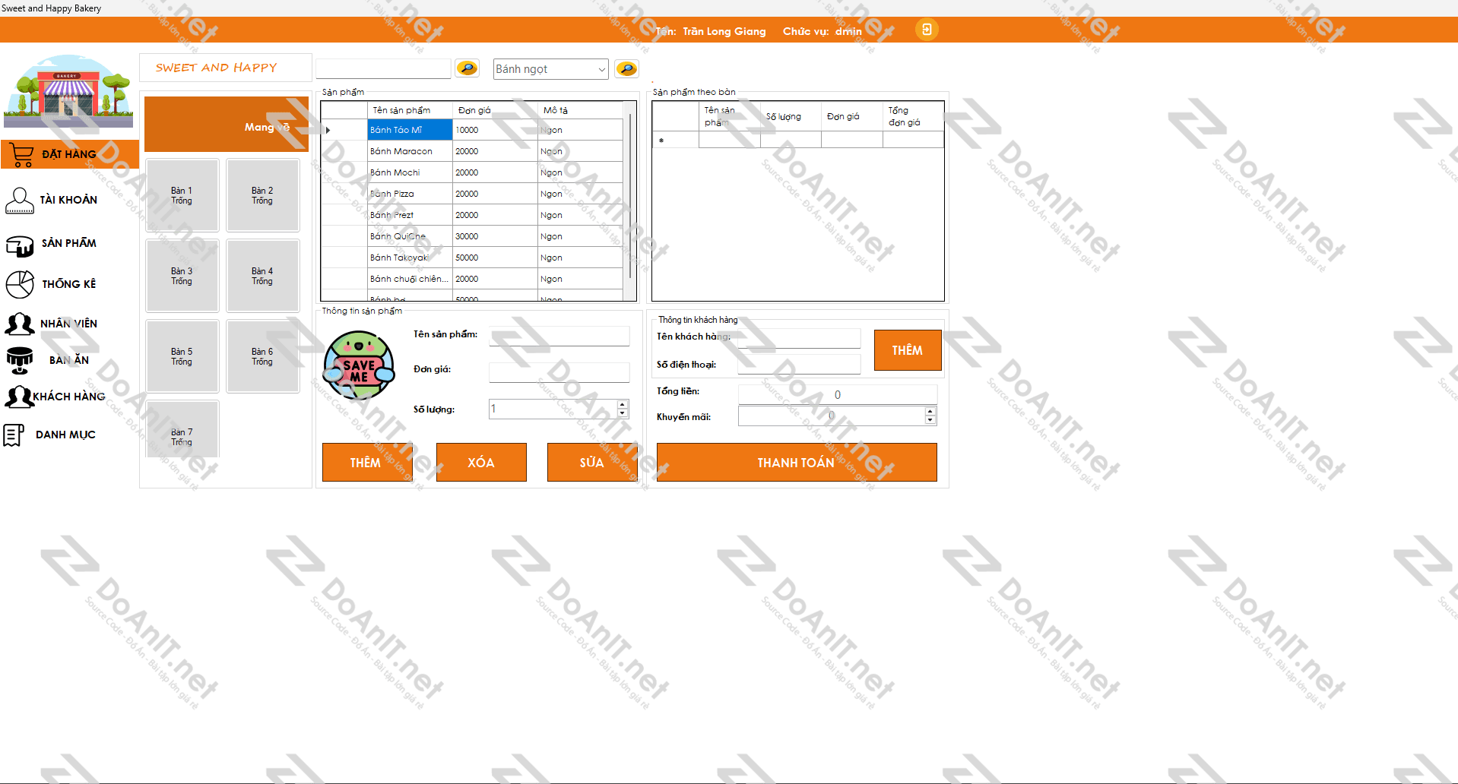Screen dimensions: 1458x784
Task: Select table Bàn 2
Action: 263,195
